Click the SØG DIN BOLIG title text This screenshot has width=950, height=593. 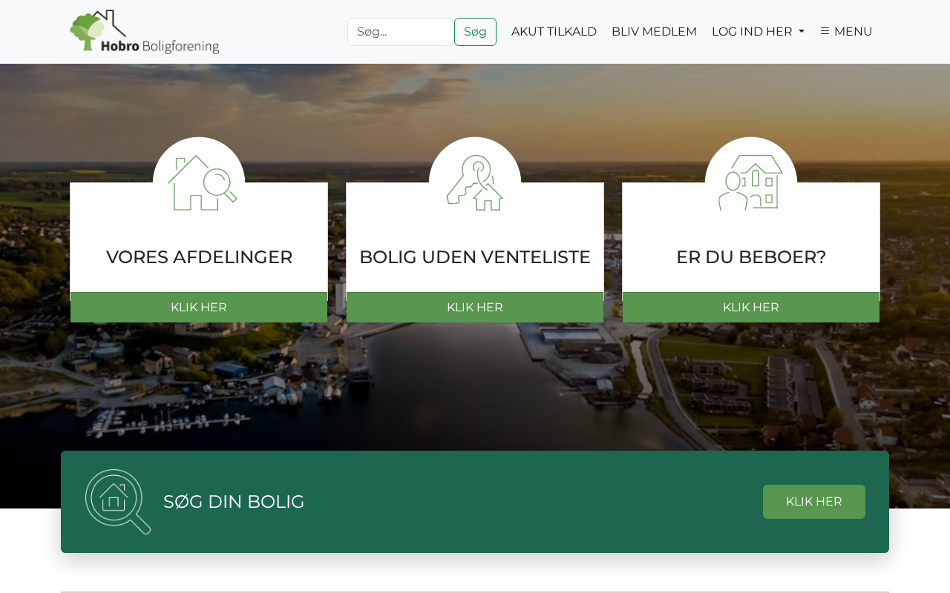pyautogui.click(x=234, y=502)
